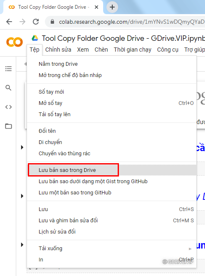Select Mở sổ tay
The image size is (205, 276).
point(111,103)
